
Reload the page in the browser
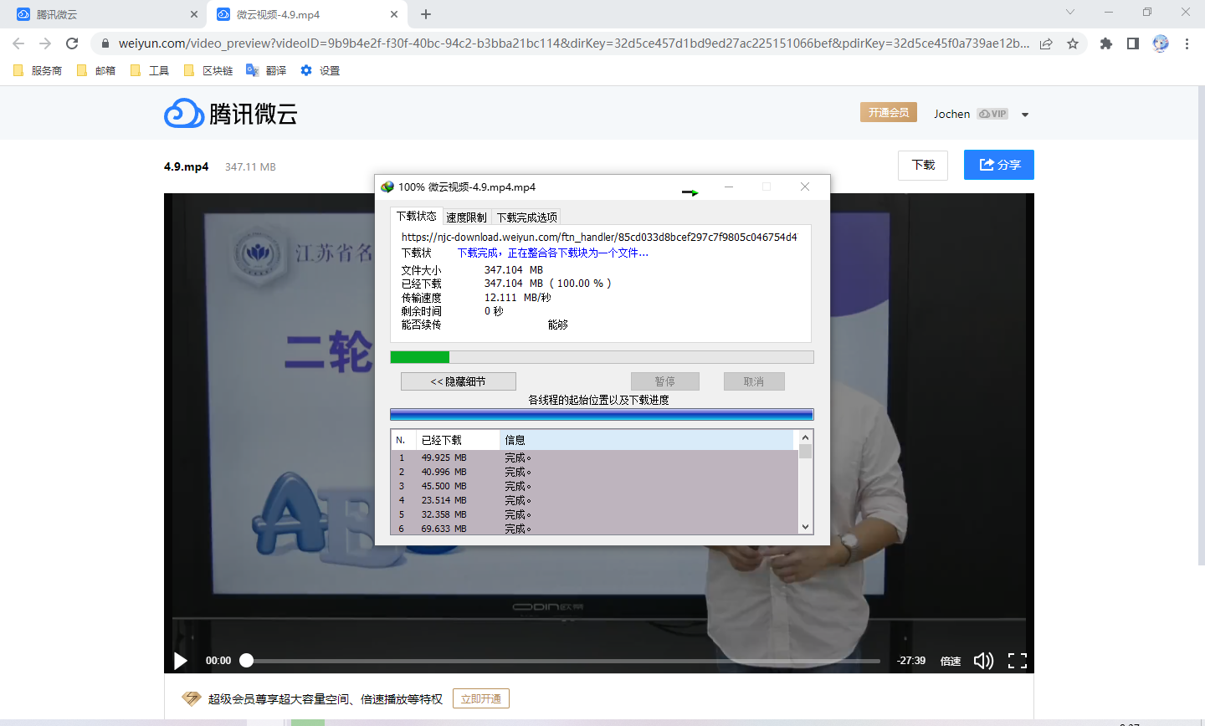pyautogui.click(x=72, y=43)
